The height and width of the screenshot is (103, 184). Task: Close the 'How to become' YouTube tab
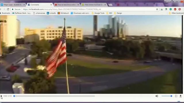point(78,5)
